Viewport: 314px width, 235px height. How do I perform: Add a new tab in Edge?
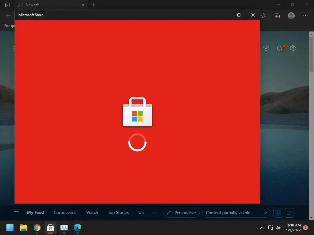pyautogui.click(x=93, y=5)
